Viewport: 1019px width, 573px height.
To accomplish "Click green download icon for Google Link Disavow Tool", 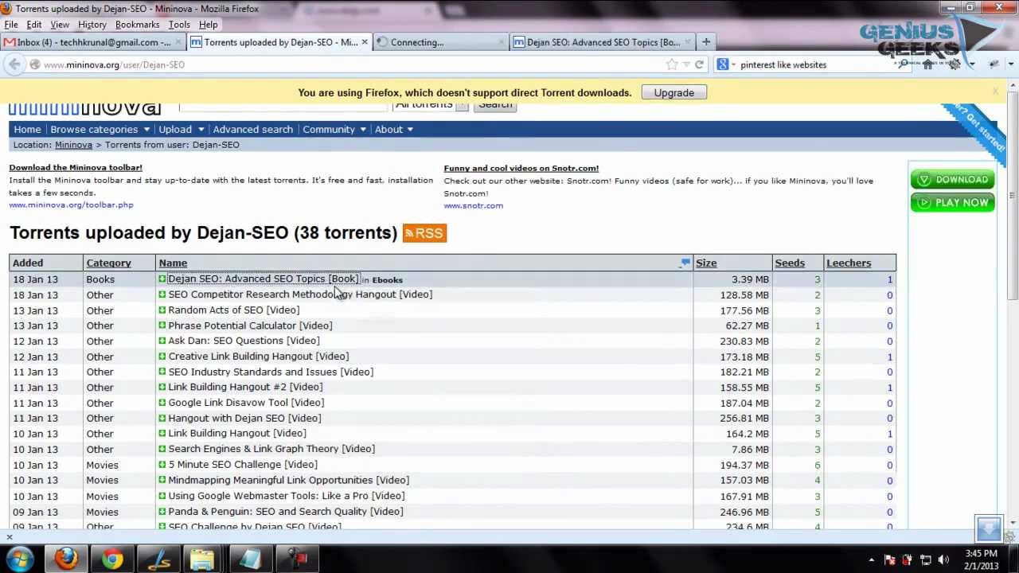I will (x=162, y=403).
